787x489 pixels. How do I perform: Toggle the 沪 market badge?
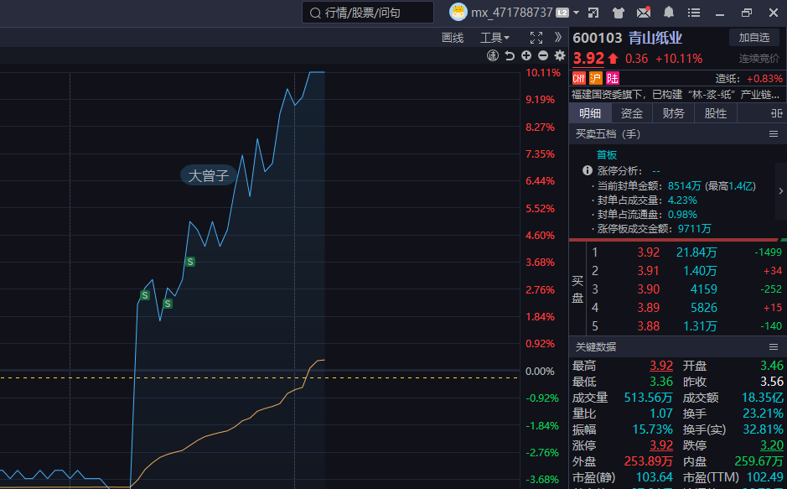(x=596, y=78)
